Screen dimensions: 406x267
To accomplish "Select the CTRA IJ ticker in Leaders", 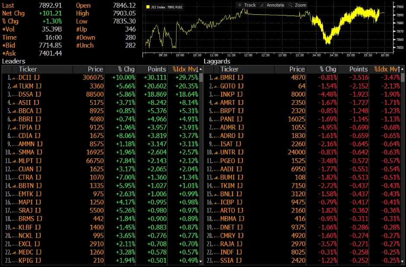I will click(x=30, y=177).
